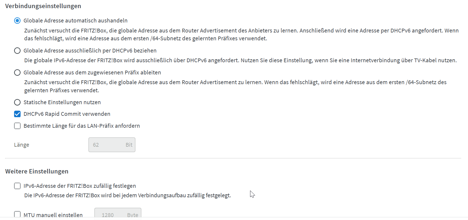Check IPv6-Adresse der FRITZ!Box zufällig festlegen
This screenshot has height=220, width=468.
[17, 186]
